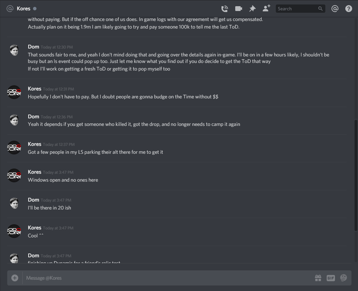Click the chat scrollbar thumb

(356, 175)
